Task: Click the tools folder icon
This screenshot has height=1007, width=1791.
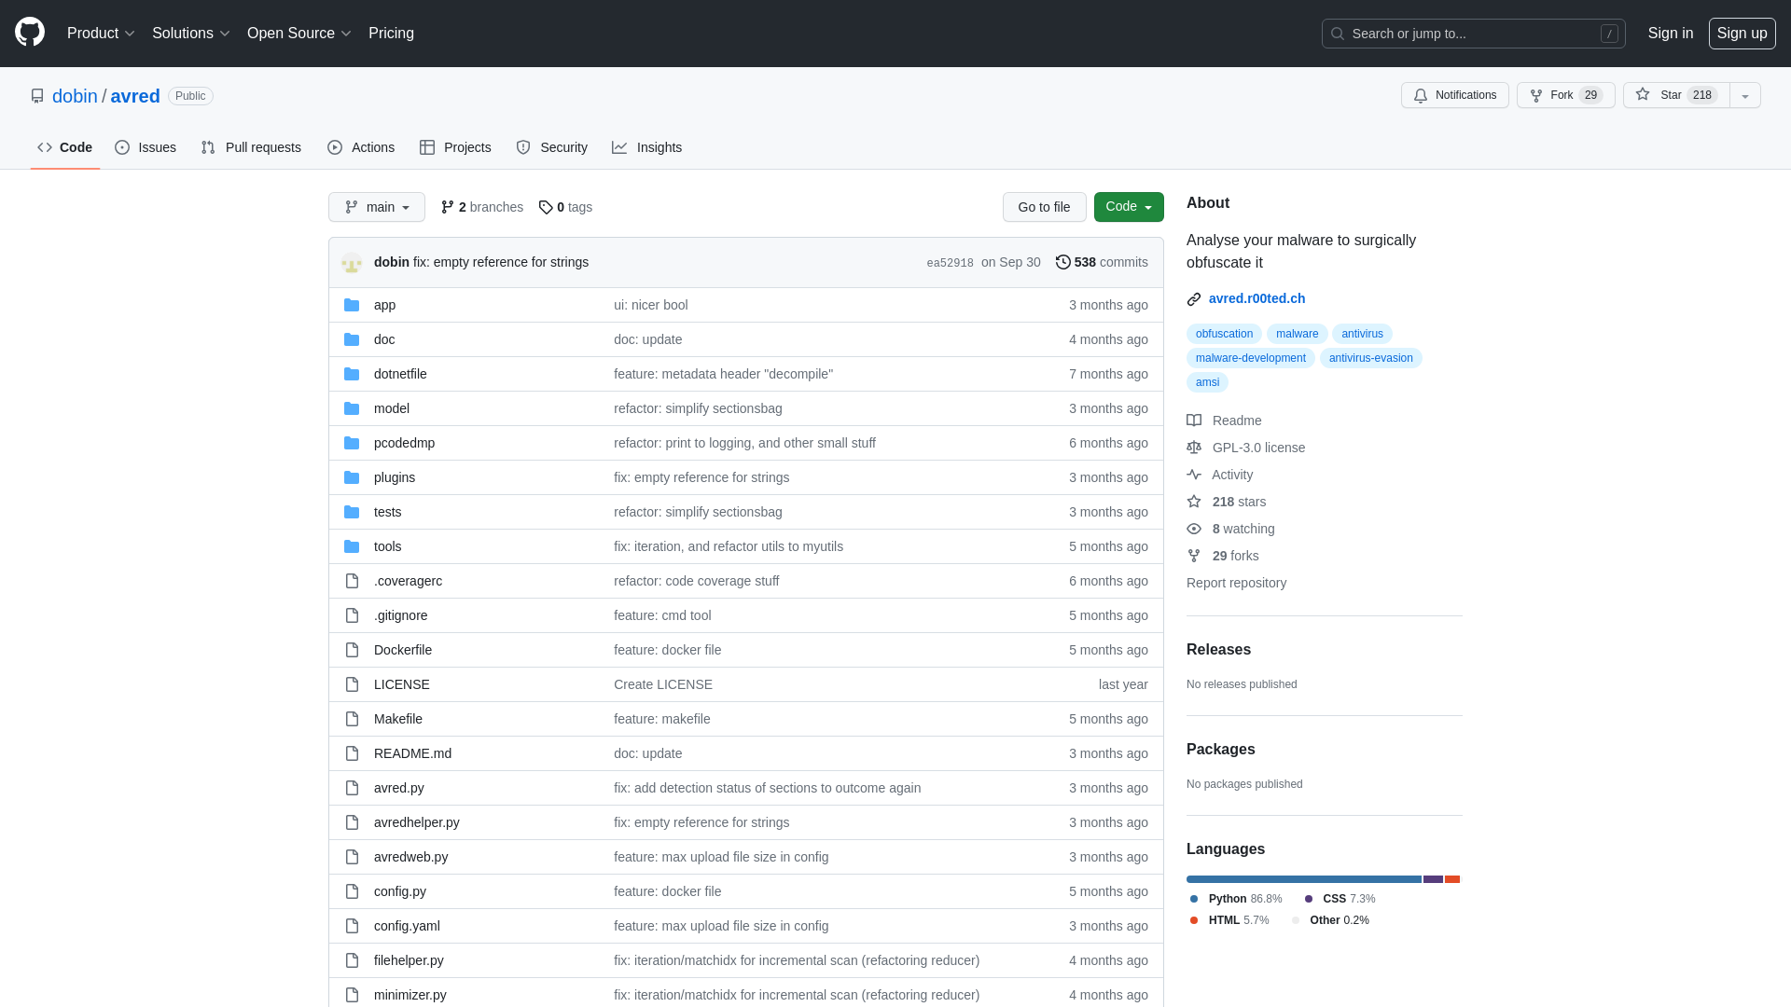Action: pyautogui.click(x=352, y=546)
